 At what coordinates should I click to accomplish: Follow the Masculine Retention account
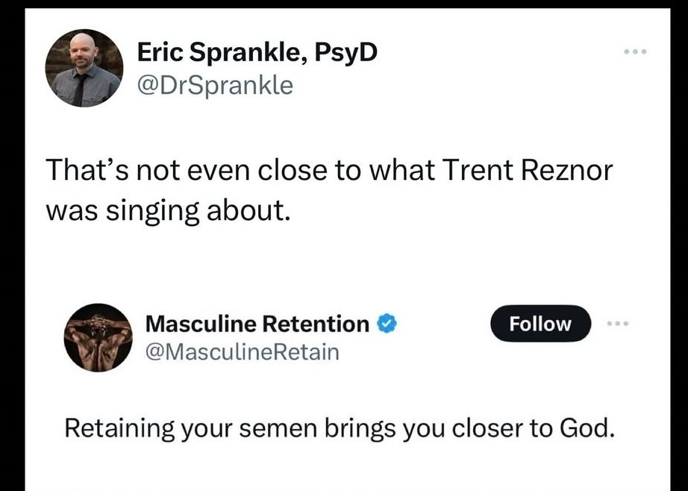coord(540,324)
